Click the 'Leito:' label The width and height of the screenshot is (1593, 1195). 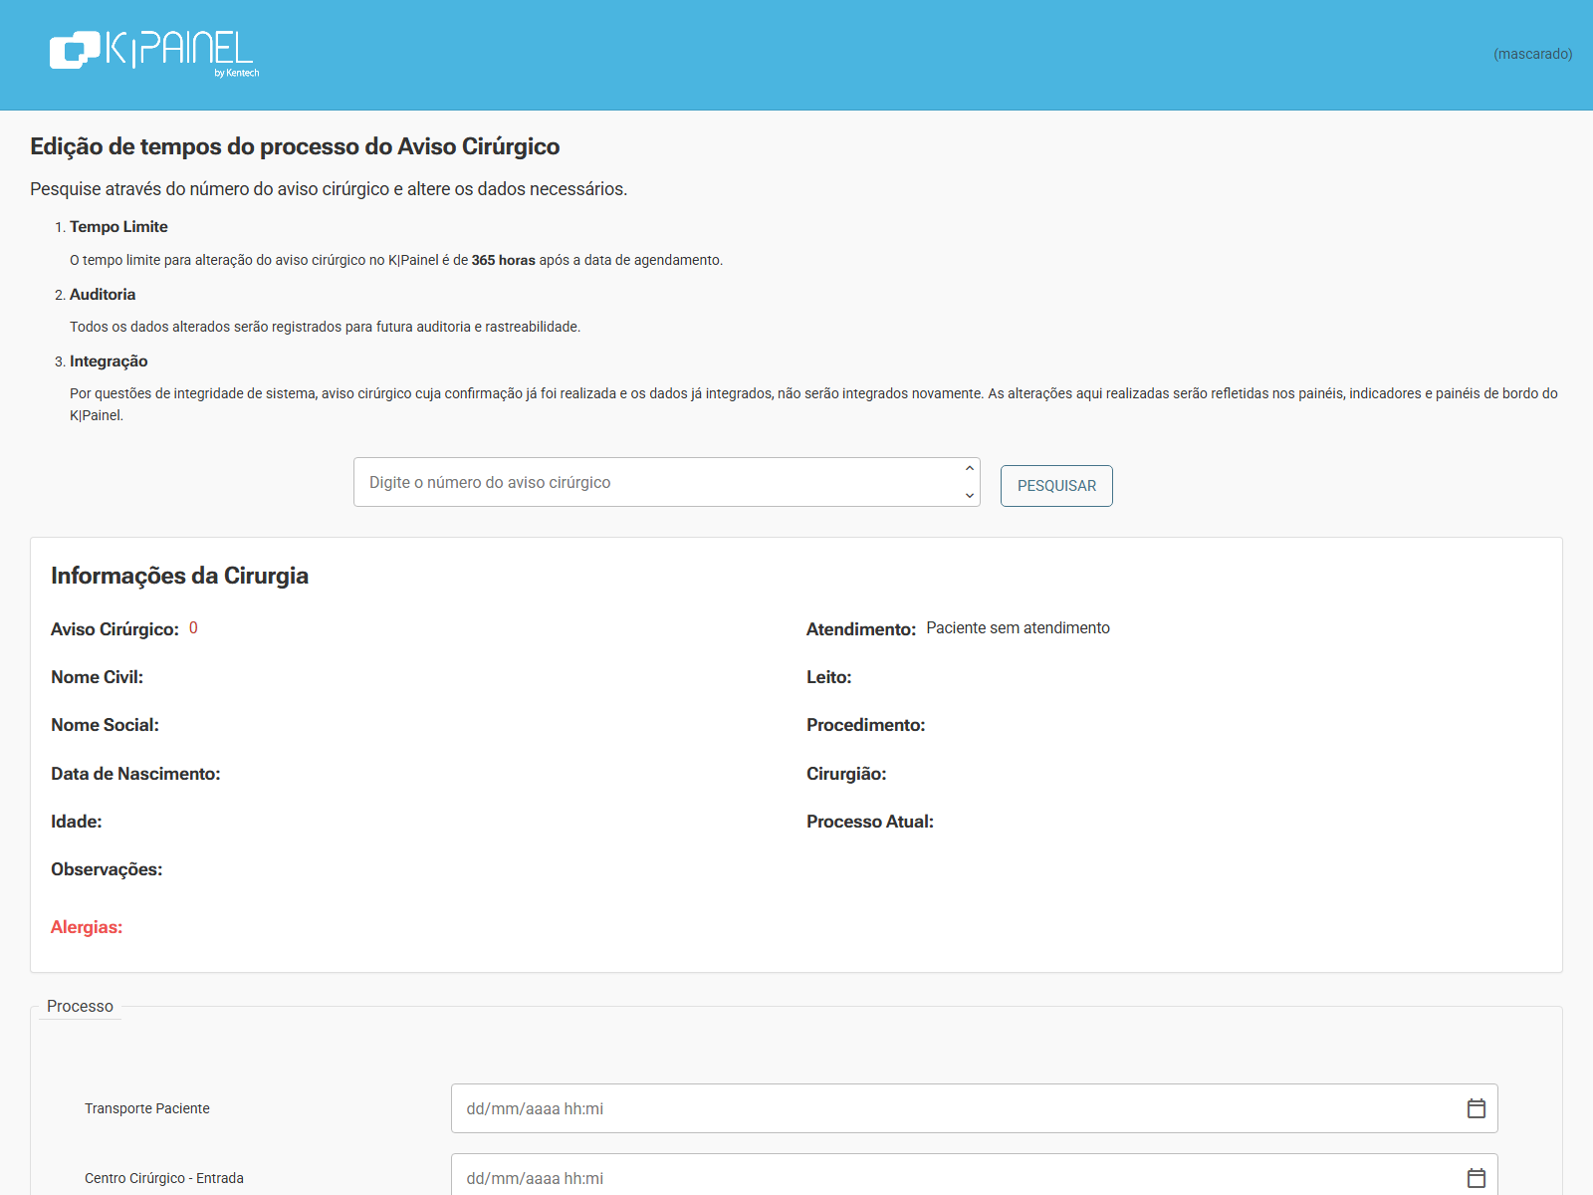point(829,677)
